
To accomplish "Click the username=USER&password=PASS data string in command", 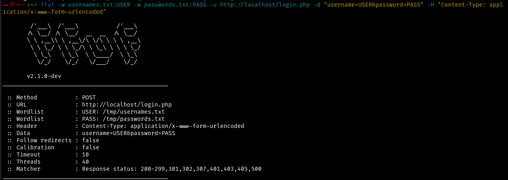I will point(374,5).
